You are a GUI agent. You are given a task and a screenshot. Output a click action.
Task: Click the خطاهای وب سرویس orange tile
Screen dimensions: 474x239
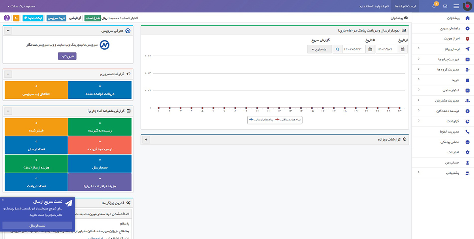pyautogui.click(x=36, y=90)
